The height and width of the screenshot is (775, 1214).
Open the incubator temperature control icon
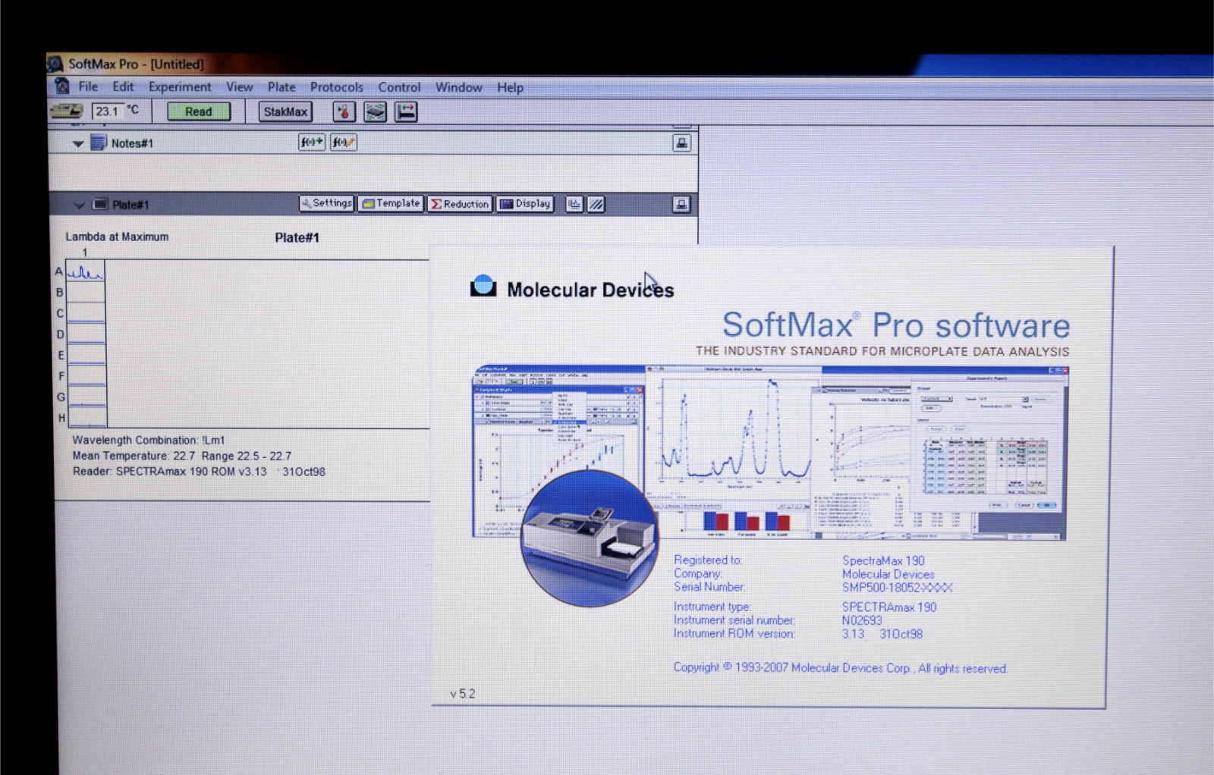click(x=344, y=112)
